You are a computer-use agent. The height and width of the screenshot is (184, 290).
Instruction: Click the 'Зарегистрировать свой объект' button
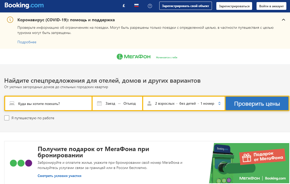185,6
